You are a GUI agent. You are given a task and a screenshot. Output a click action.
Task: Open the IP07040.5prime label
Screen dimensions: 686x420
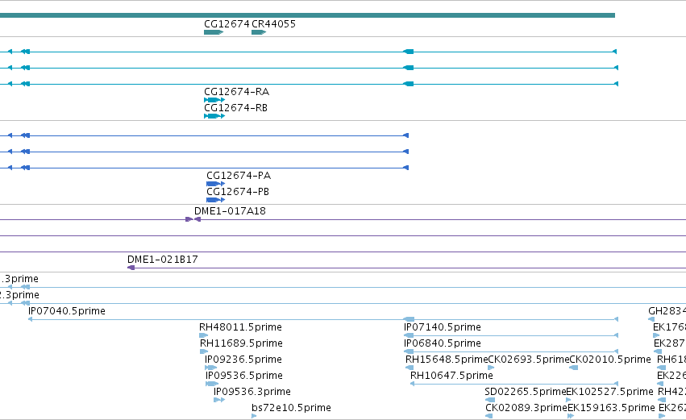pos(66,311)
